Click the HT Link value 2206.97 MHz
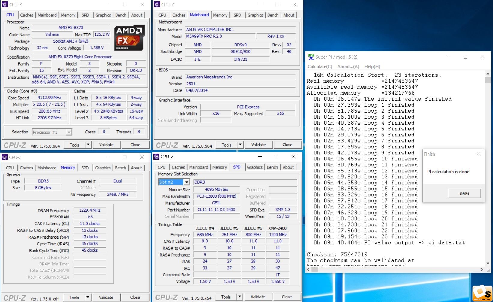This screenshot has height=302, width=493. (50, 118)
